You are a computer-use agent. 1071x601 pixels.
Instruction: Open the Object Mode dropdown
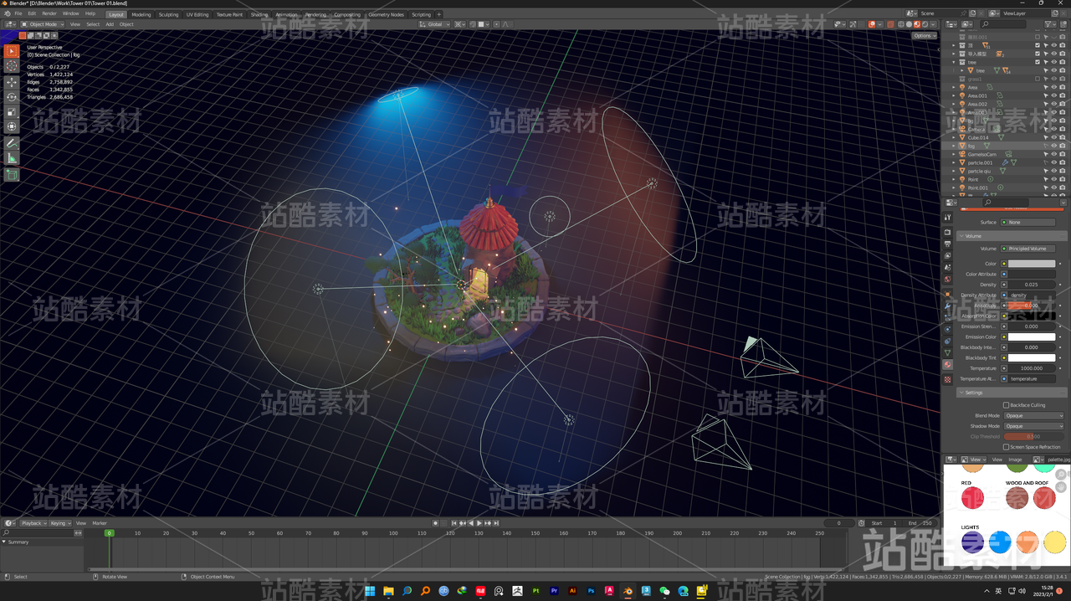[x=42, y=24]
